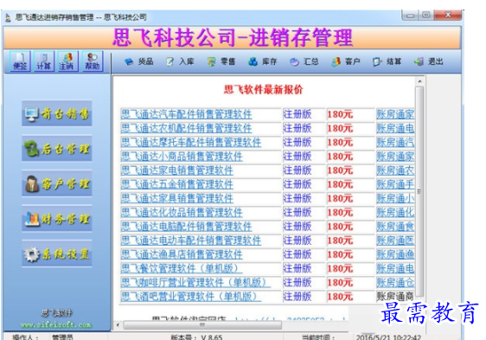
Task: Click 注册版 in the 酒吧营业 row
Action: point(297,297)
